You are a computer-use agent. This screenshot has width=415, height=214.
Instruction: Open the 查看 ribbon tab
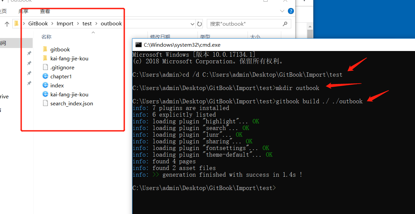pos(45,11)
